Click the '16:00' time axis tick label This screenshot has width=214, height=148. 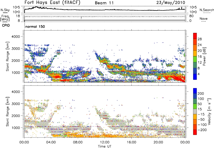pyautogui.click(x=131, y=142)
